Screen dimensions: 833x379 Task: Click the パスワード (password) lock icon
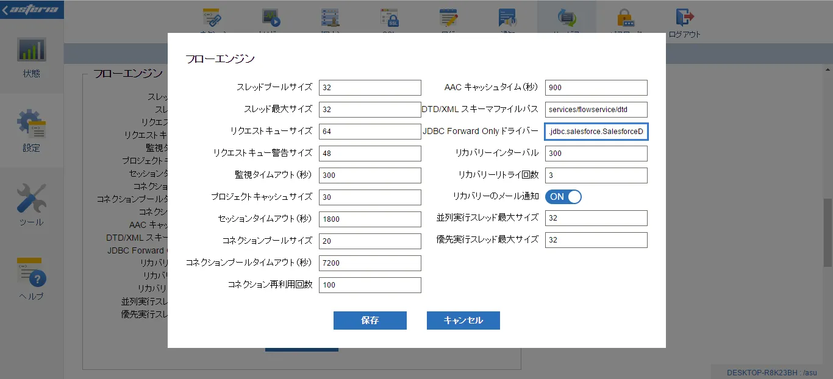coord(626,18)
